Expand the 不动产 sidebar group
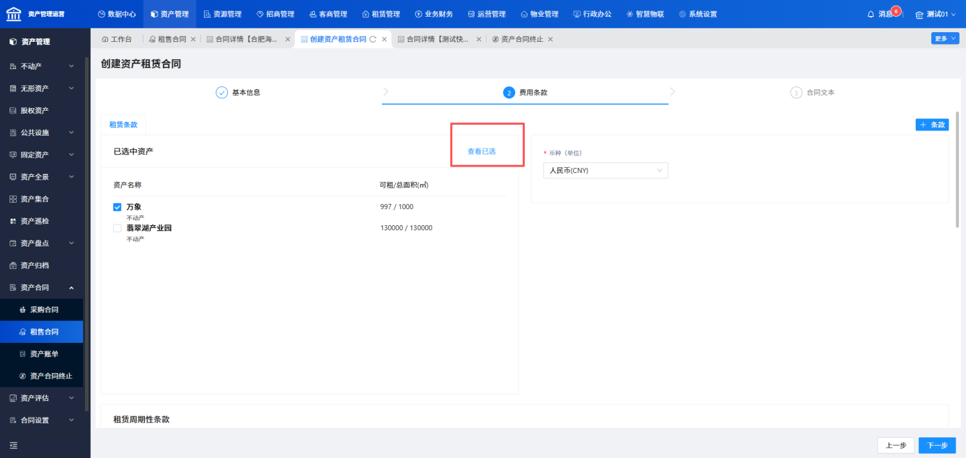This screenshot has width=966, height=458. click(42, 66)
